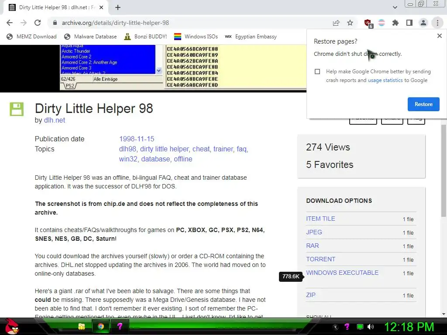This screenshot has width=447, height=335.
Task: Click the address bar URL
Action: [x=115, y=23]
